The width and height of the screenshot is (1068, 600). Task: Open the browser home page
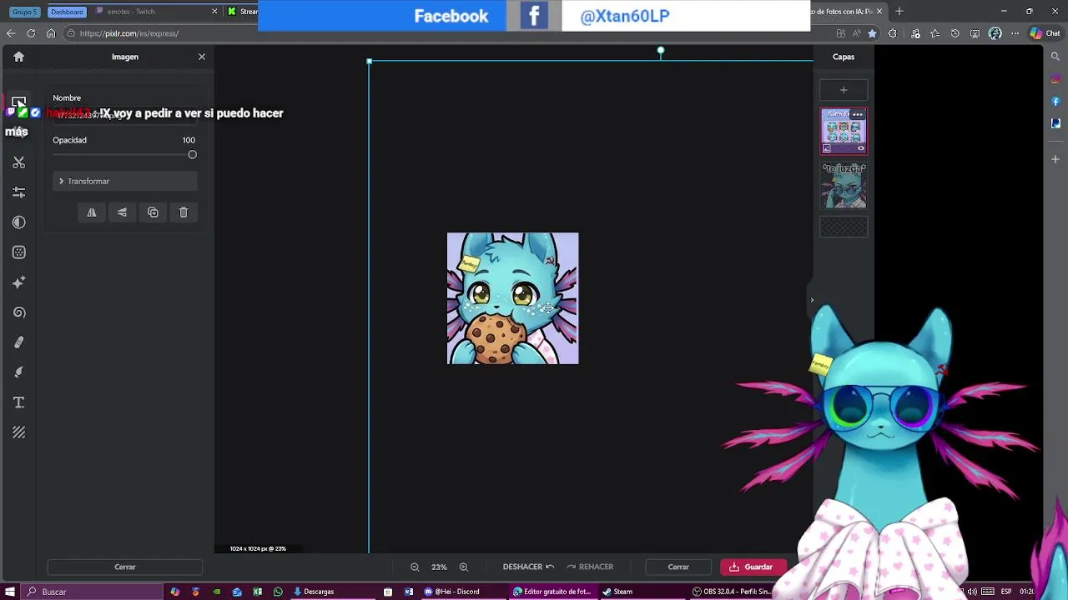pyautogui.click(x=51, y=33)
